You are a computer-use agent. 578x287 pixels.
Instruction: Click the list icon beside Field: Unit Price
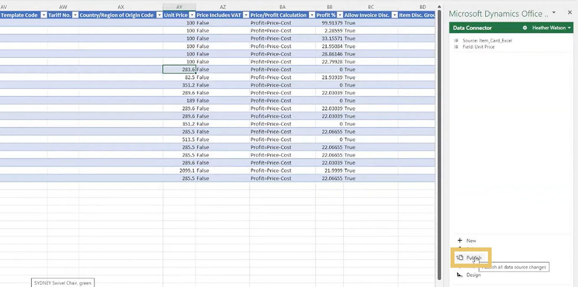tap(456, 47)
